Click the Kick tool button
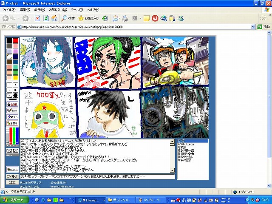Image resolution: width=272 pixels, height=204 pixels. 12,110
